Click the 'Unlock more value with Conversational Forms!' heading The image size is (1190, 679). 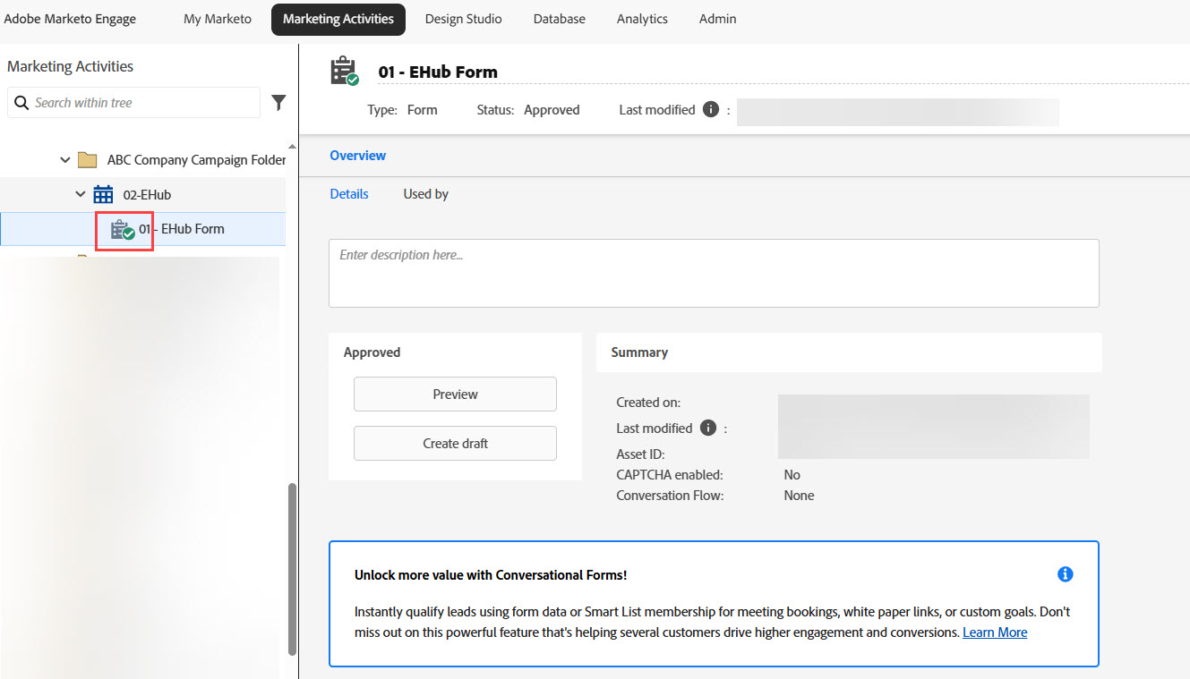491,575
